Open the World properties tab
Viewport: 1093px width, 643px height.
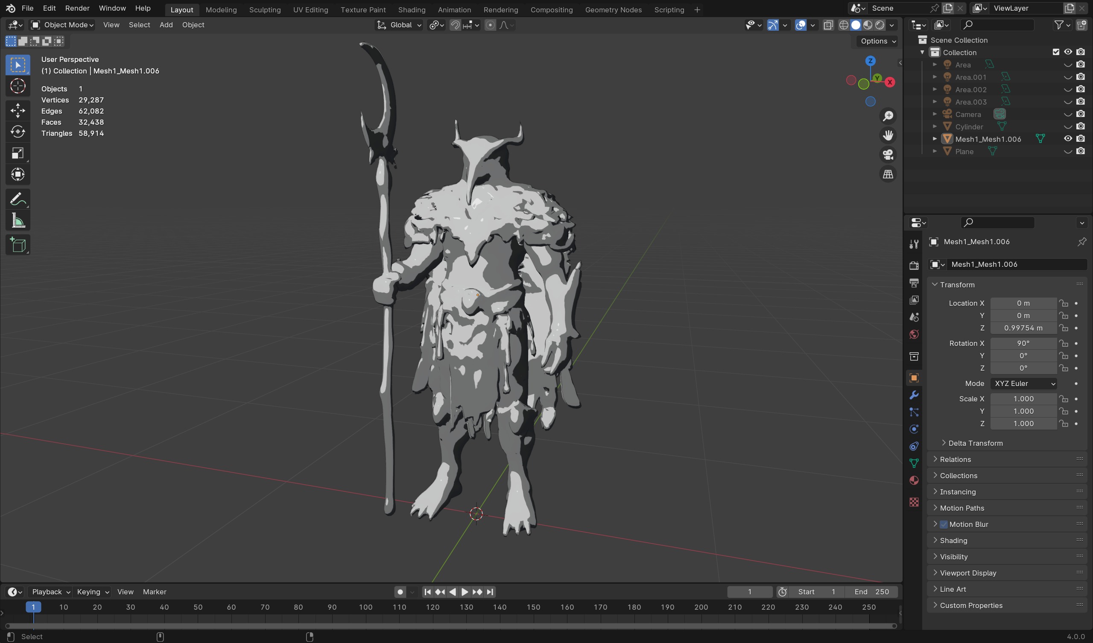pos(914,334)
